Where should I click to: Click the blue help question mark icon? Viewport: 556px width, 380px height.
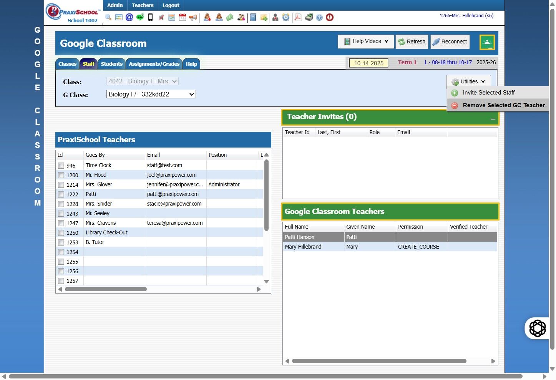pyautogui.click(x=319, y=17)
